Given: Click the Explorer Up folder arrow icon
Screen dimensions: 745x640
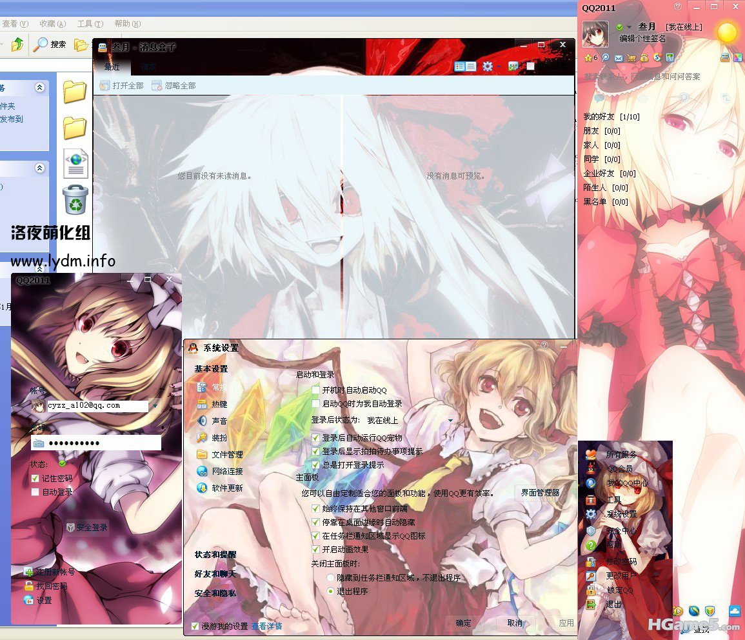Looking at the screenshot, I should point(17,44).
